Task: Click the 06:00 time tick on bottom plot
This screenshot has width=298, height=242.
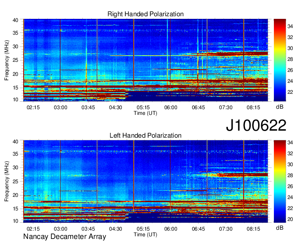Action: [170, 229]
